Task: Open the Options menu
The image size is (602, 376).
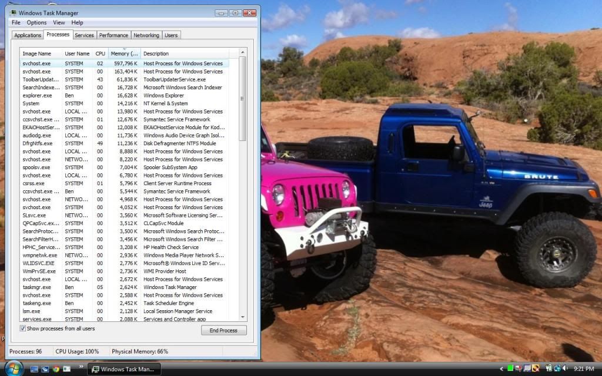Action: point(36,23)
